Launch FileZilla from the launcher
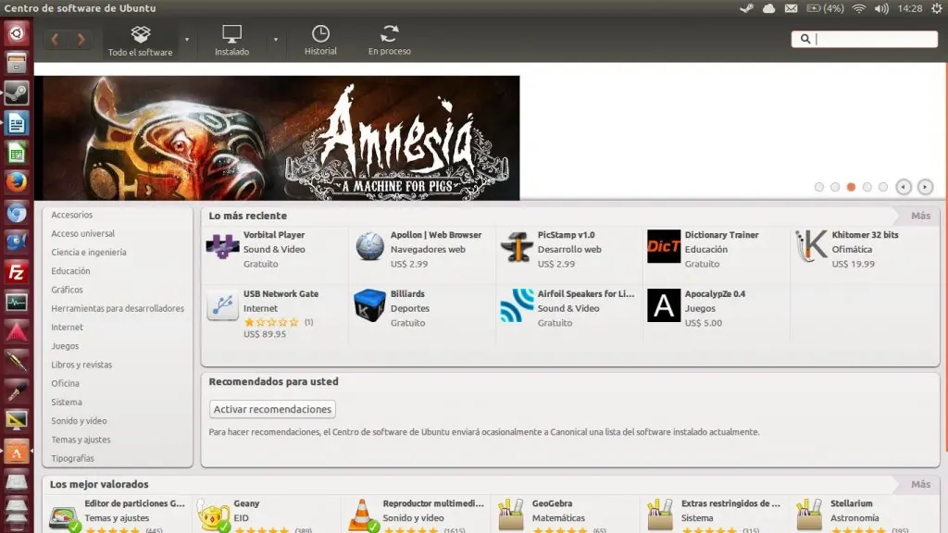This screenshot has height=533, width=948. tap(17, 273)
